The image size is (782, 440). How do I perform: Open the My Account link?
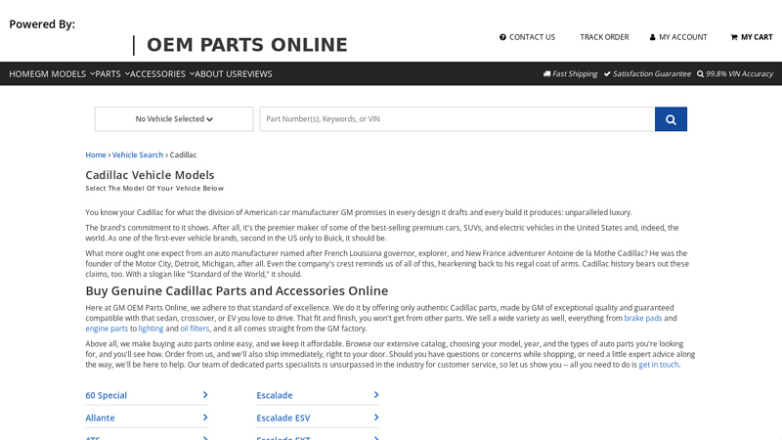[678, 37]
